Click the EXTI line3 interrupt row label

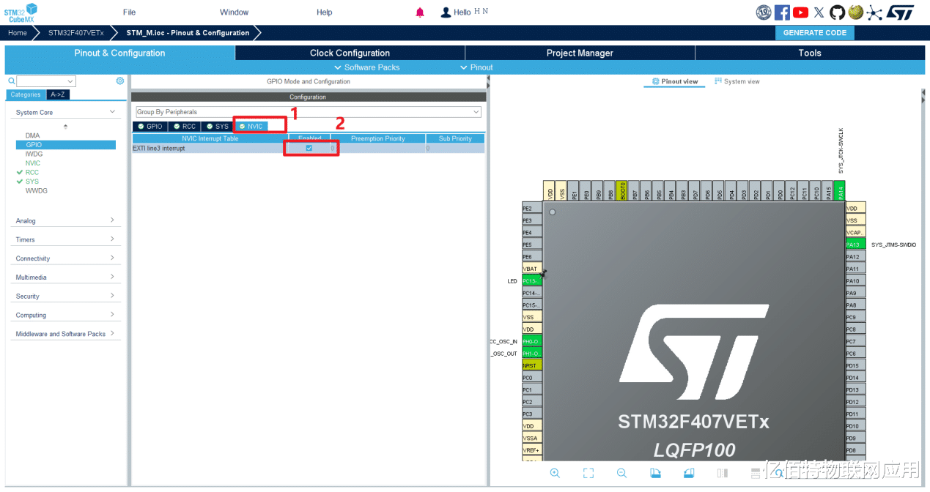158,148
